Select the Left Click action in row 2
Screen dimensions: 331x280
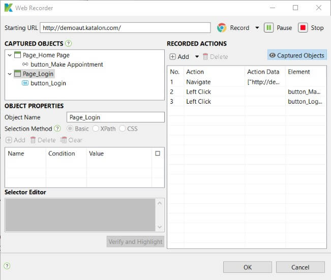point(198,91)
